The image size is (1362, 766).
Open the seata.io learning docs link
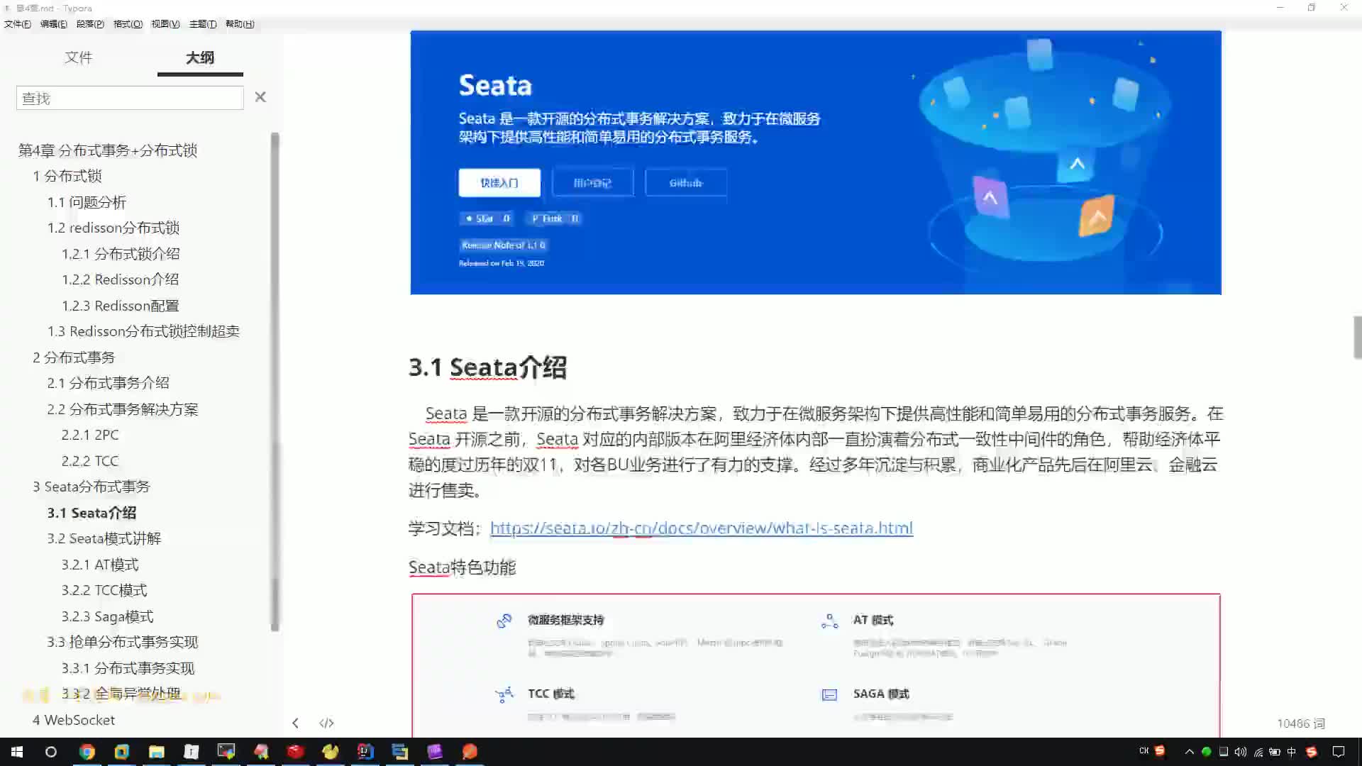coord(702,528)
